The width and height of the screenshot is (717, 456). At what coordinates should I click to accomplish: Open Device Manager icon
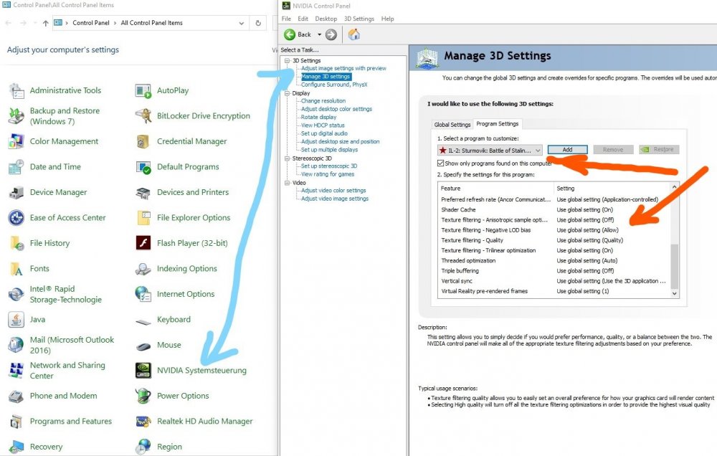point(16,193)
